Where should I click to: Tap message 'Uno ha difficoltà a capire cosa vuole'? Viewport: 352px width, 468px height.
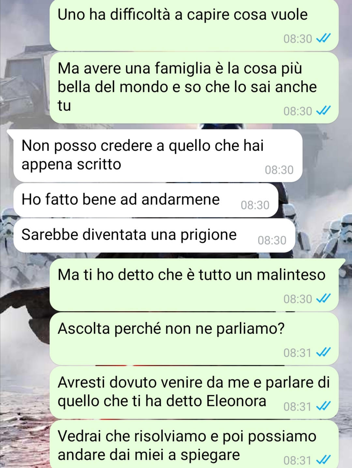(194, 25)
